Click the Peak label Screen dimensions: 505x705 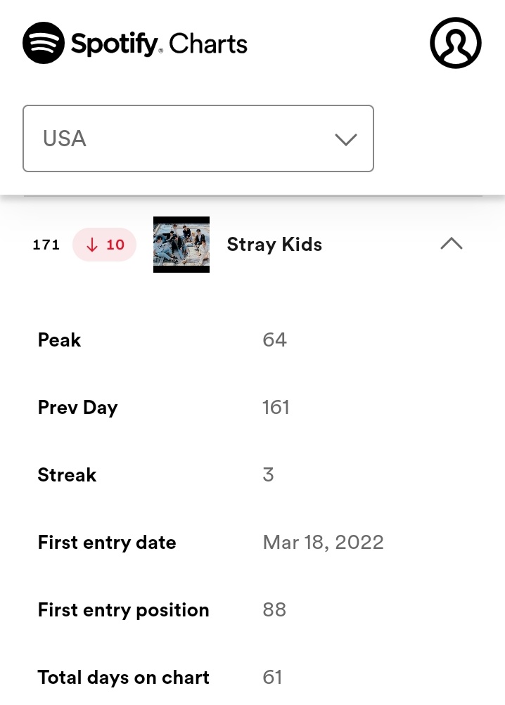coord(59,340)
